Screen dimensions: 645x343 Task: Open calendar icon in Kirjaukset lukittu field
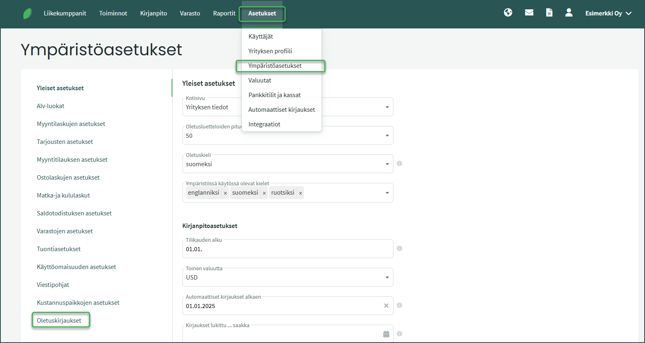(x=386, y=334)
